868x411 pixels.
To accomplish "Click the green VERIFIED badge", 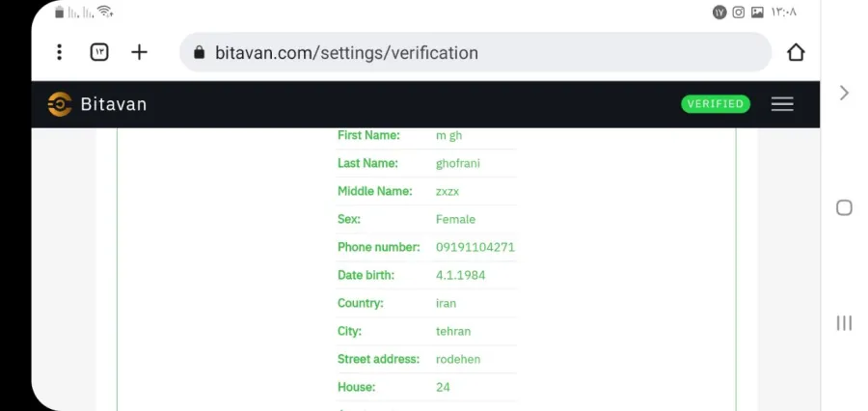I will click(716, 104).
